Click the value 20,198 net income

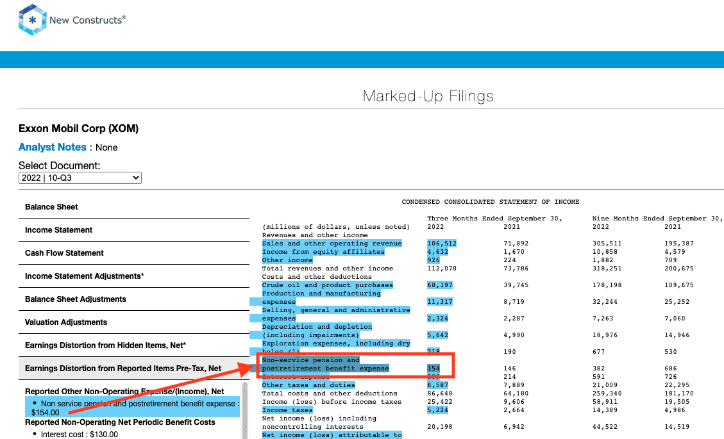click(x=440, y=427)
